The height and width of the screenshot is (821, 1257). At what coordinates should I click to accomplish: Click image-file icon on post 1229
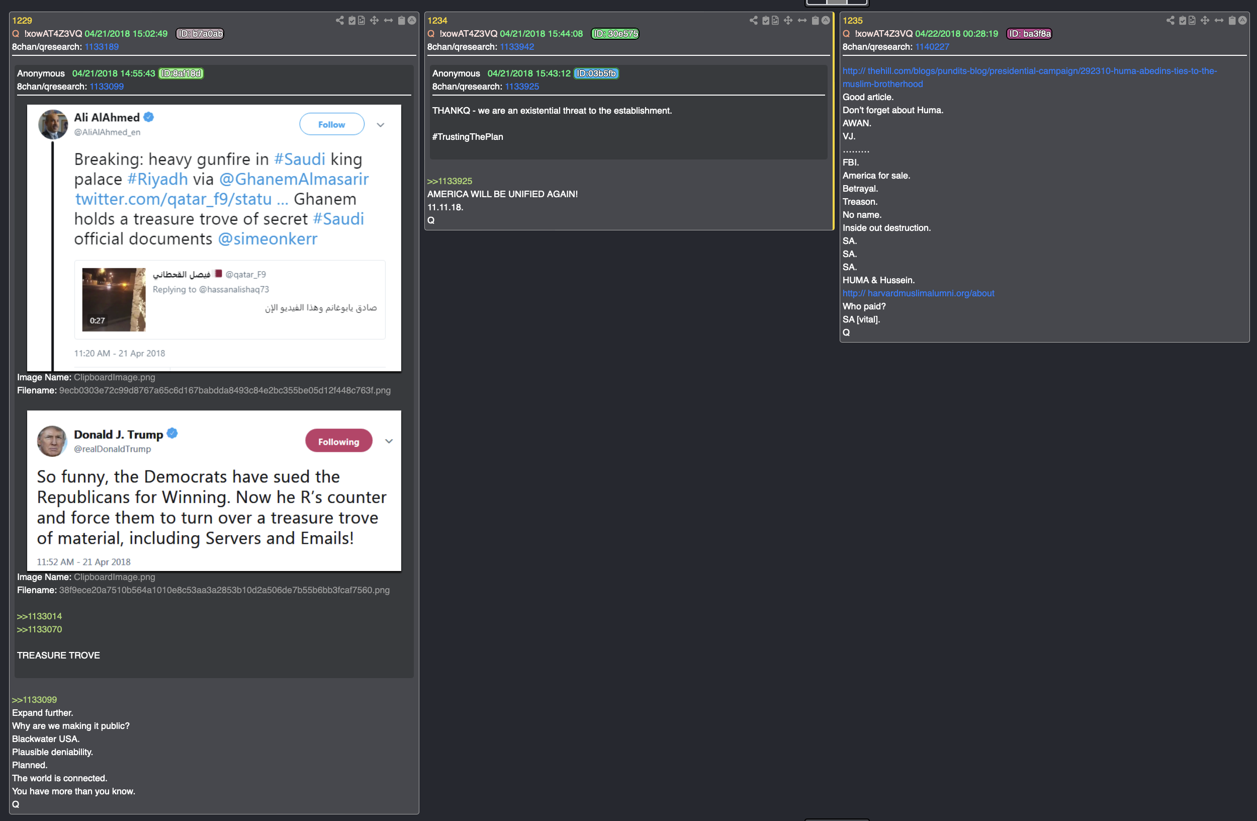[362, 20]
